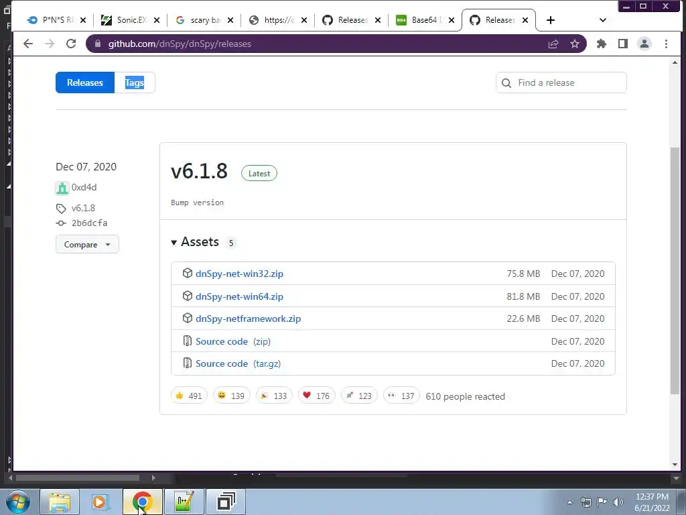Open author 0xd4d profile link
686x515 pixels.
pos(84,188)
